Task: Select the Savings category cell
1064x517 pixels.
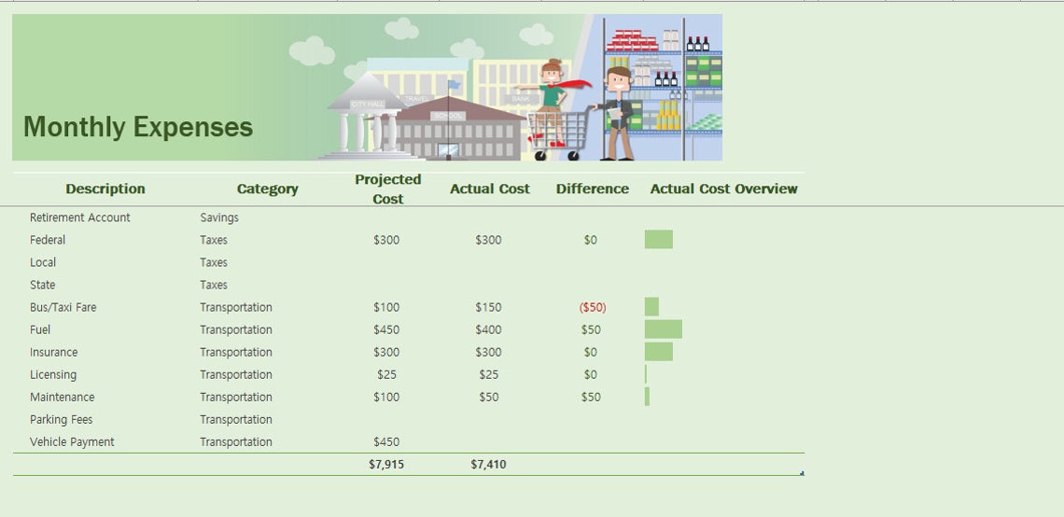Action: point(219,217)
